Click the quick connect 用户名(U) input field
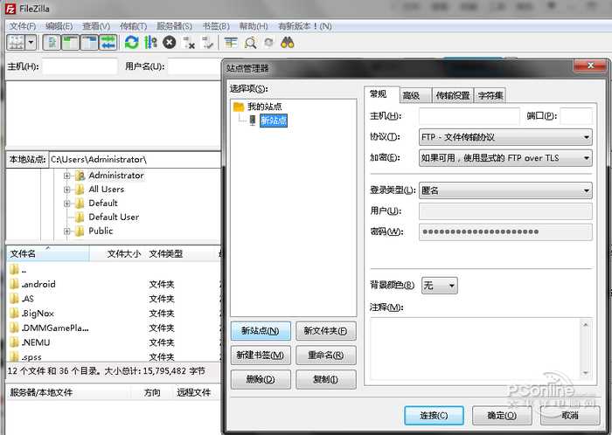Screen dimensions: 612x435 click(194, 66)
